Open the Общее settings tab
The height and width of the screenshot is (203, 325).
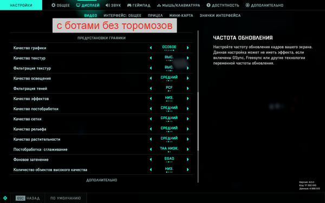click(x=61, y=5)
